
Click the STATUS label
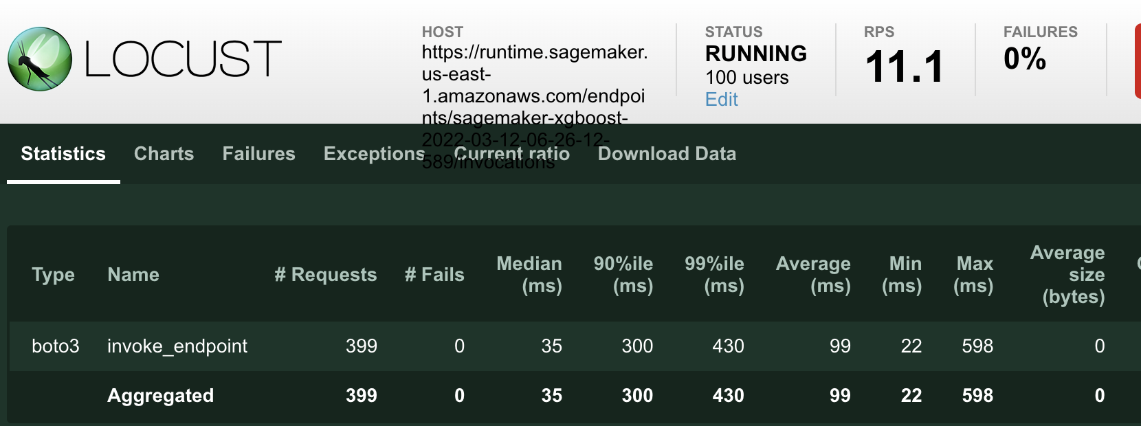pyautogui.click(x=734, y=32)
